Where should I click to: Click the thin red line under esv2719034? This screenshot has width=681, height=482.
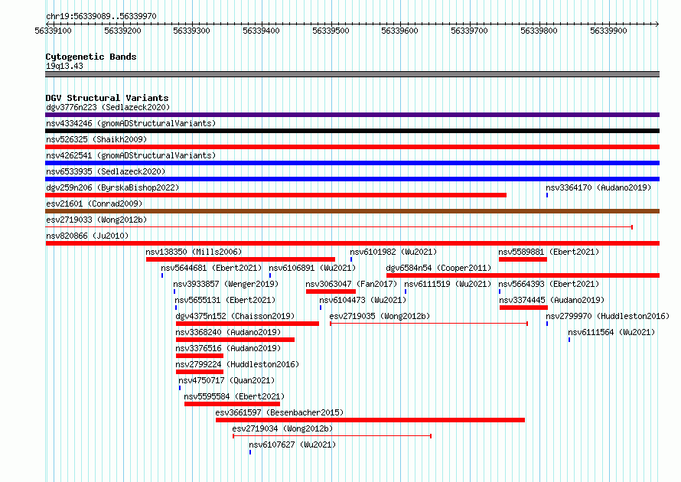pos(332,435)
